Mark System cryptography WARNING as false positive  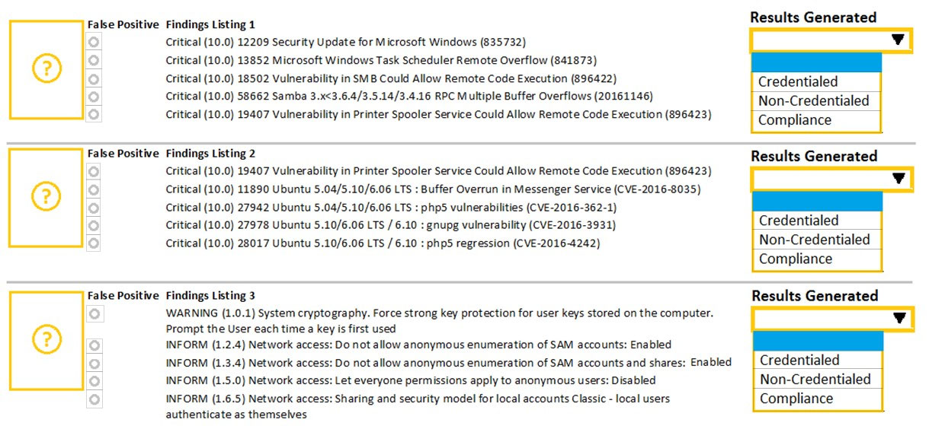click(94, 313)
